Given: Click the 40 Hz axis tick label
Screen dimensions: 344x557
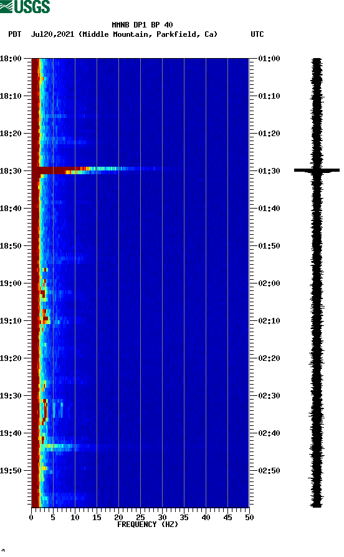Looking at the screenshot, I should [x=206, y=518].
